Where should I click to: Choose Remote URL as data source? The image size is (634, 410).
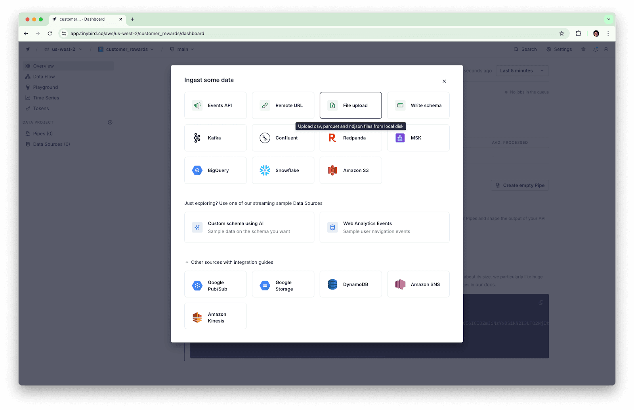pyautogui.click(x=283, y=105)
